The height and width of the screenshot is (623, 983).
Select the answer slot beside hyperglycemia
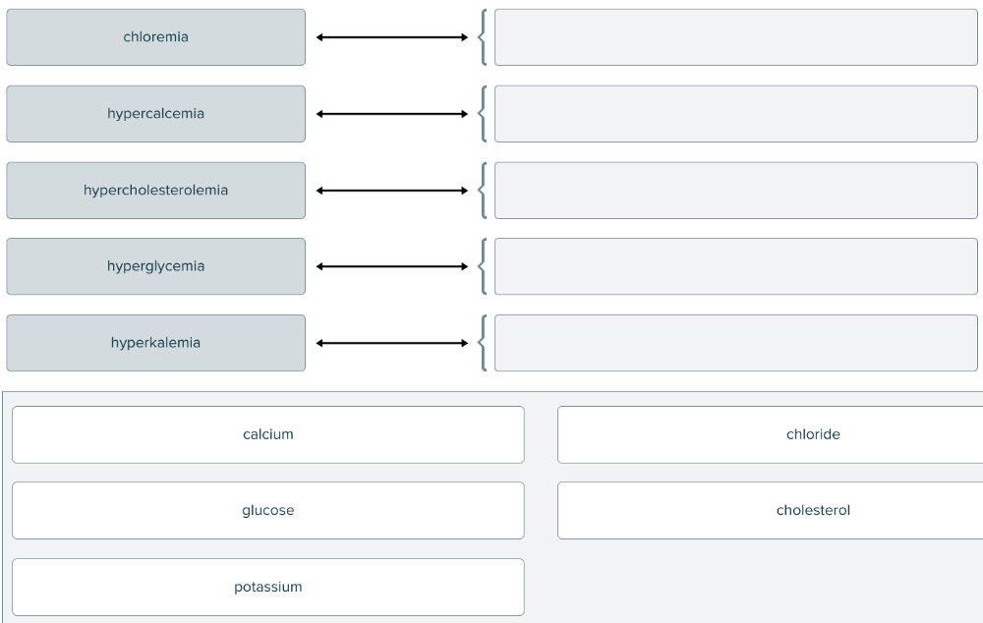[x=735, y=266]
